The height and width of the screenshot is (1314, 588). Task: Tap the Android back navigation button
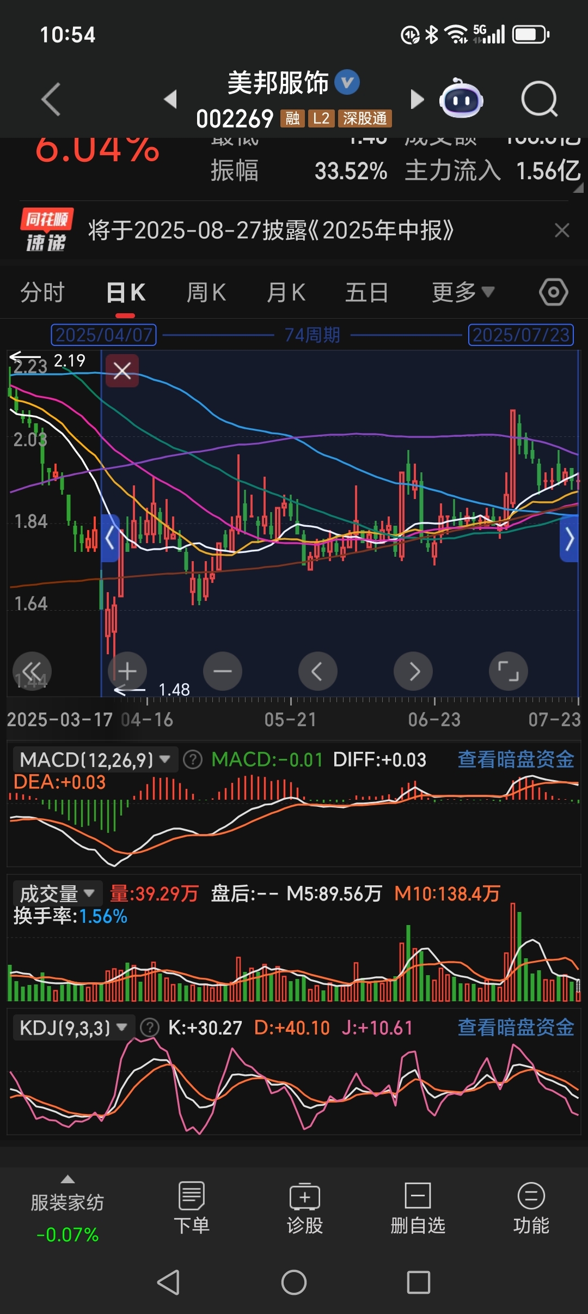coord(168,1282)
